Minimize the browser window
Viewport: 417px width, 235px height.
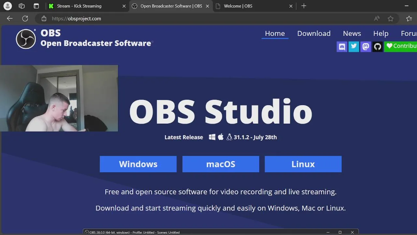(407, 6)
